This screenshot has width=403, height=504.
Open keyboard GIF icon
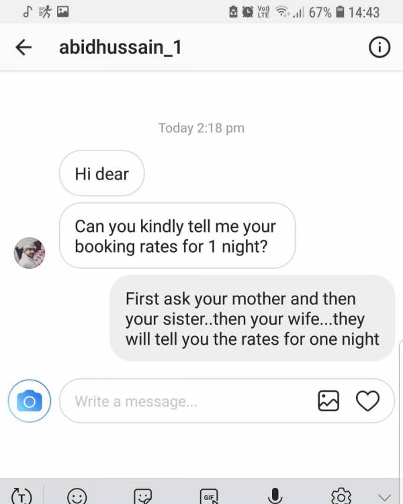[209, 497]
